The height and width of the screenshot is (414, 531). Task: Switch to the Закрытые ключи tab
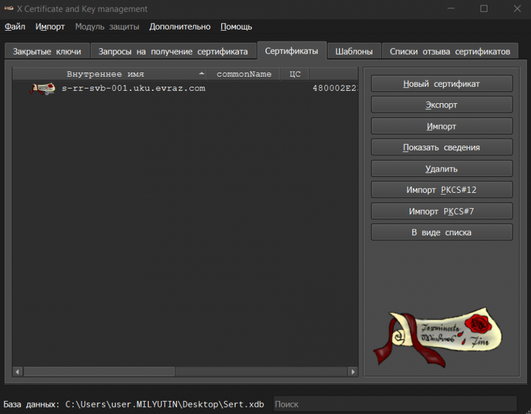[x=47, y=51]
